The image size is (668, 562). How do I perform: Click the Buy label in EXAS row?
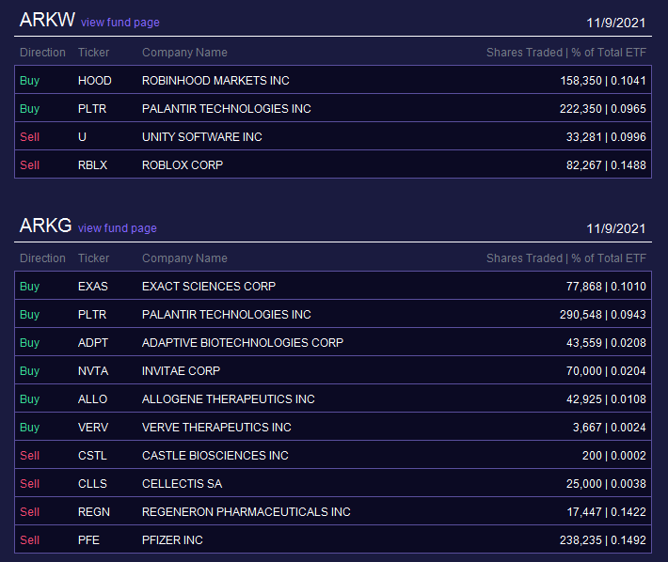click(29, 287)
